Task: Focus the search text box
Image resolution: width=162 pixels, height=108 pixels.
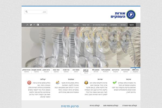Action: tap(36, 12)
